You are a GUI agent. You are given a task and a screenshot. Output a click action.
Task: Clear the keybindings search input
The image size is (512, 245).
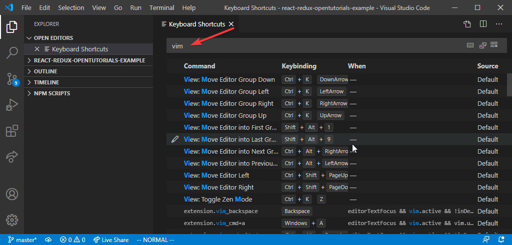(x=494, y=45)
